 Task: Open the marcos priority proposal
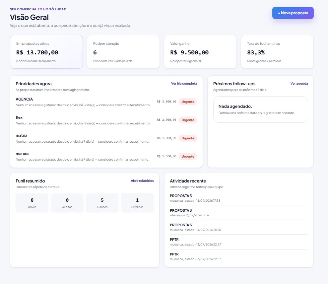[106, 157]
